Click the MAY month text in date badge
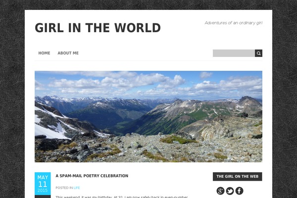This screenshot has width=297, height=198. click(x=43, y=177)
